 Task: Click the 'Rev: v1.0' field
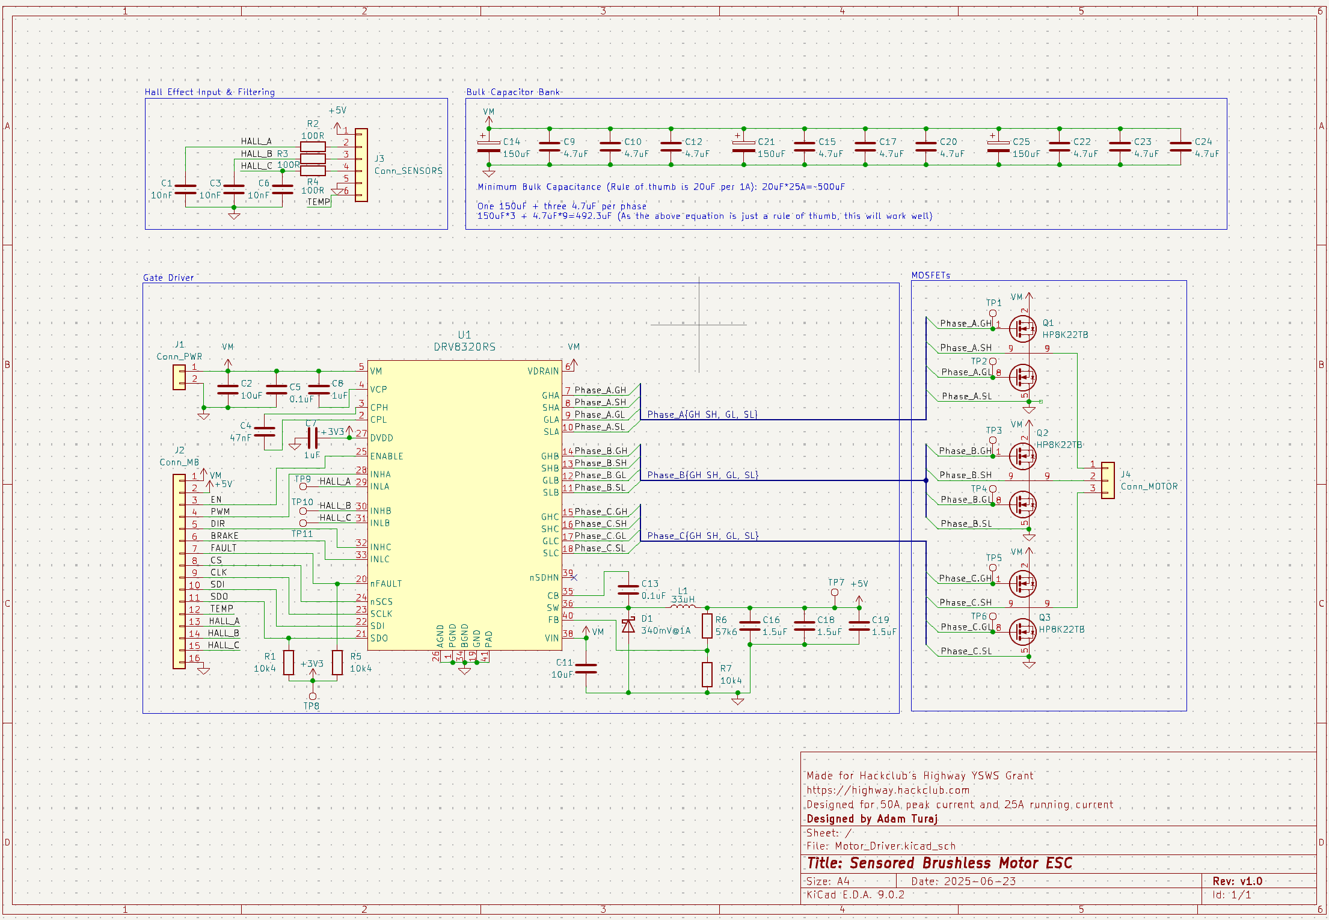(1238, 882)
